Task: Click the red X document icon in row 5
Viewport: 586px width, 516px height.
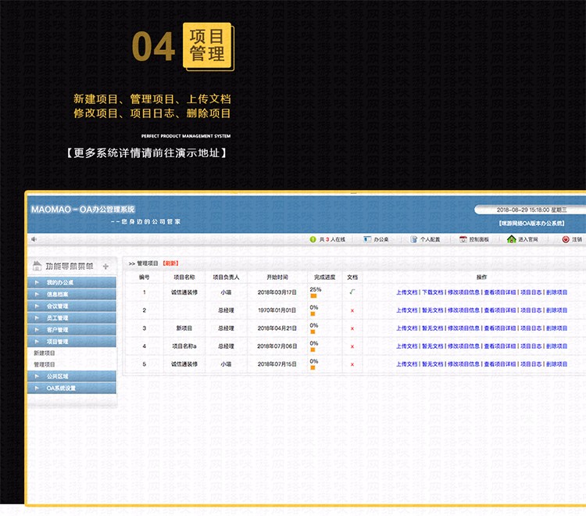Action: [x=352, y=364]
